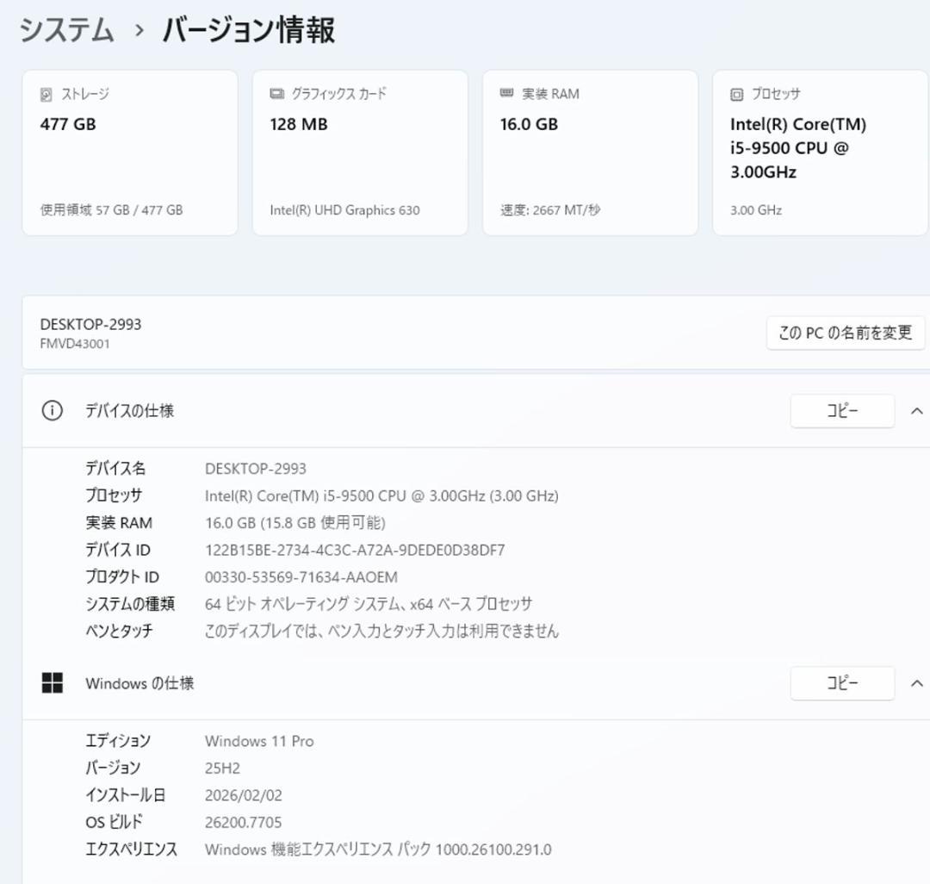The image size is (930, 884).
Task: Click the OS ビルド value 26200.7705
Action: (x=242, y=822)
